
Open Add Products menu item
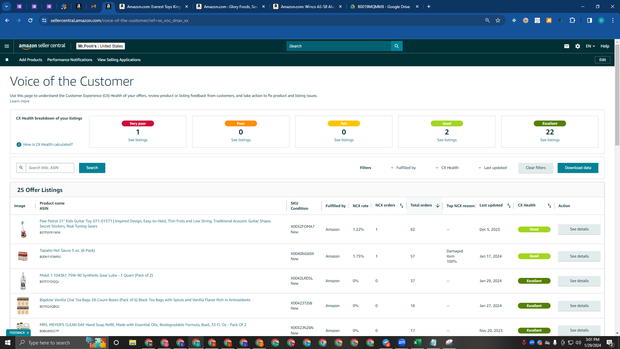click(31, 60)
